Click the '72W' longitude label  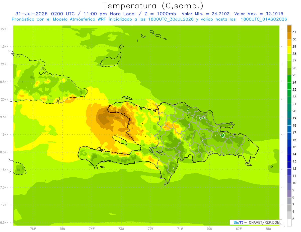point(150,229)
